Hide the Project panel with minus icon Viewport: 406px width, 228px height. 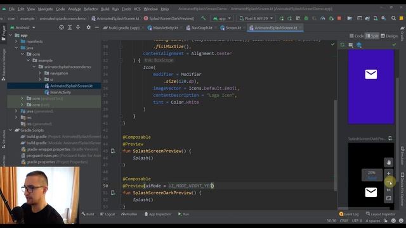coord(96,27)
